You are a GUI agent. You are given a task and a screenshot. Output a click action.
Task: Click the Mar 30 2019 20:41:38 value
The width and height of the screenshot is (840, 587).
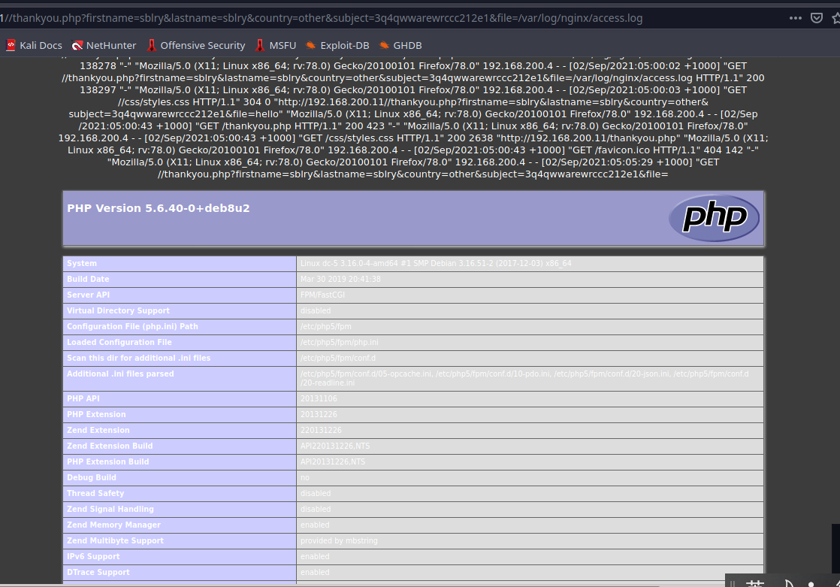point(340,279)
